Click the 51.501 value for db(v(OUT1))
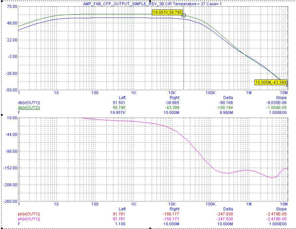Image resolution: width=296 pixels, height=229 pixels. click(119, 103)
